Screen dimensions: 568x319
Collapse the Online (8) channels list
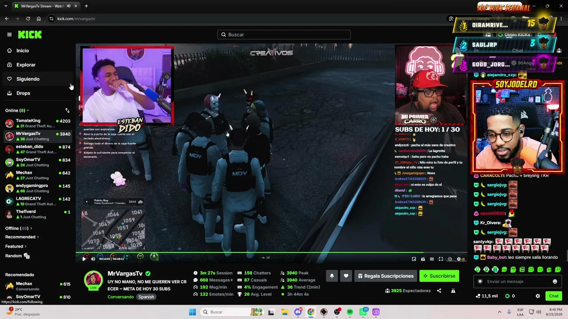17,110
